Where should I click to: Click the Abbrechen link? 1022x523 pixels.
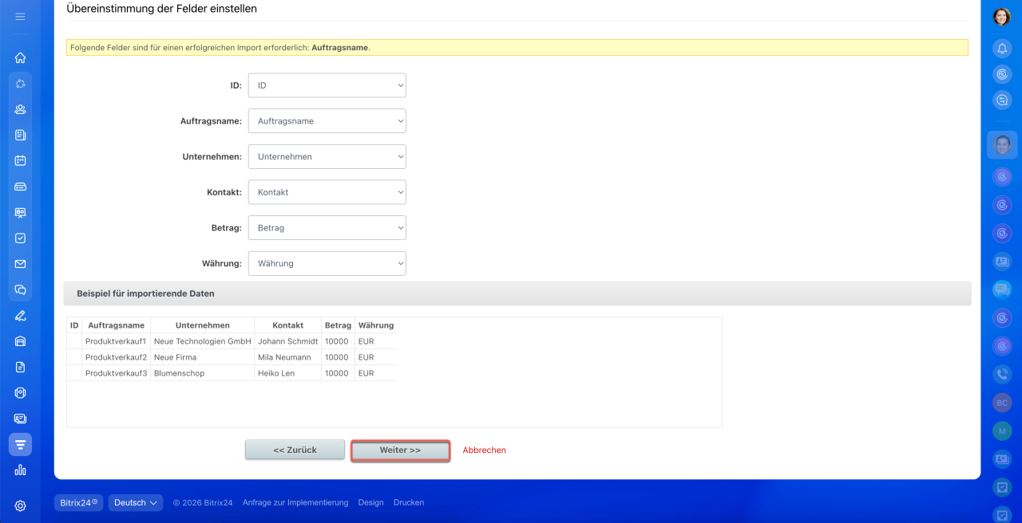[484, 450]
